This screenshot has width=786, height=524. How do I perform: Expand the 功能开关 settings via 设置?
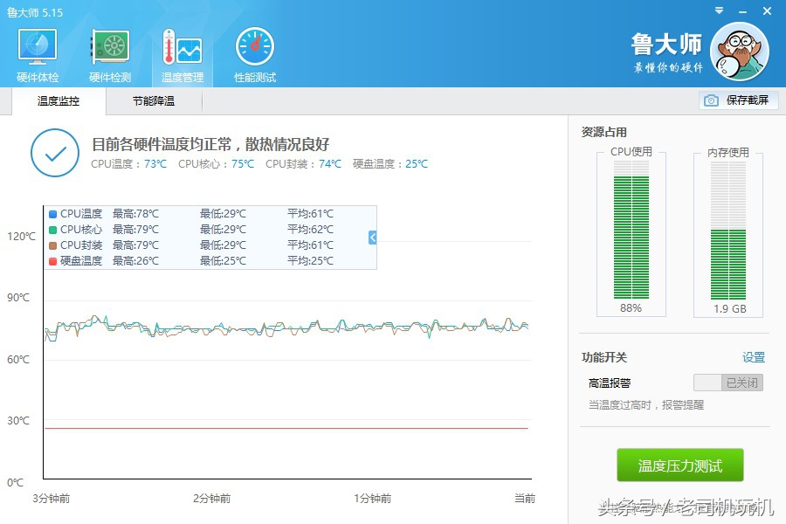pos(752,357)
